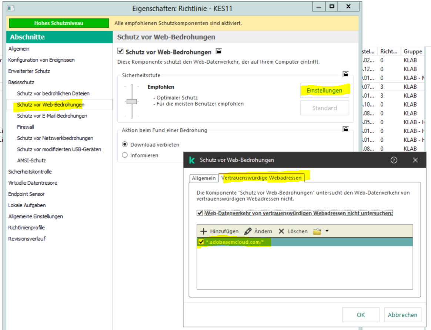The image size is (431, 330).
Task: Open Schutz vor Netzwerkbedrohungen
Action: click(55, 138)
